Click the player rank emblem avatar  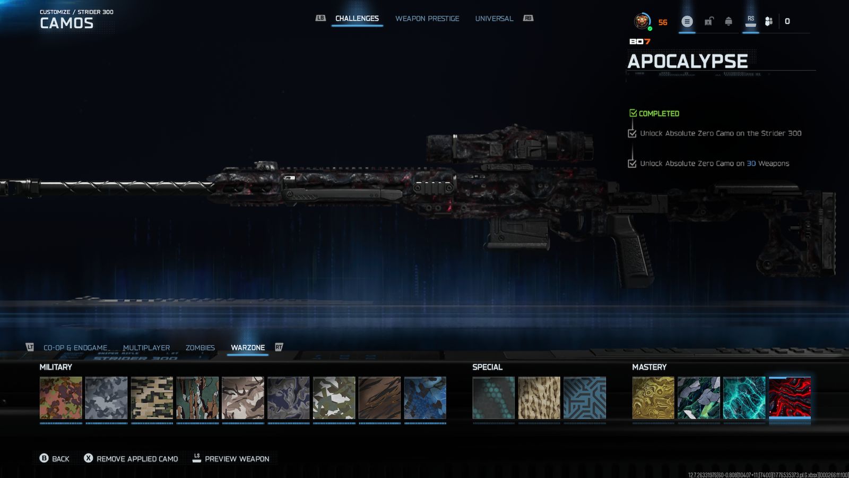pyautogui.click(x=643, y=22)
